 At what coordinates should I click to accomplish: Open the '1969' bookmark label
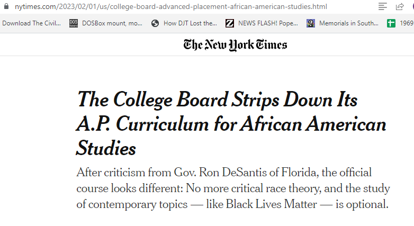pyautogui.click(x=406, y=23)
